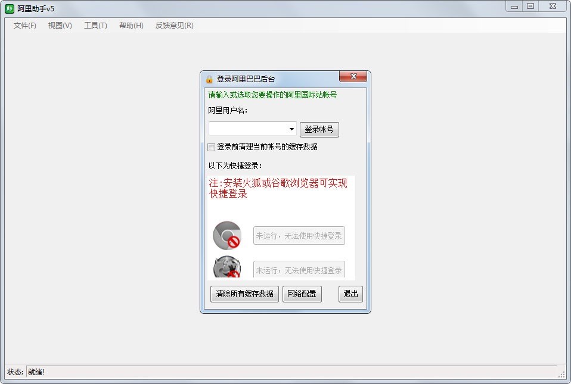Viewport: 571px width, 384px height.
Task: Enable 登录前清理当前帐号的缓存数据 checkbox
Action: pos(211,147)
